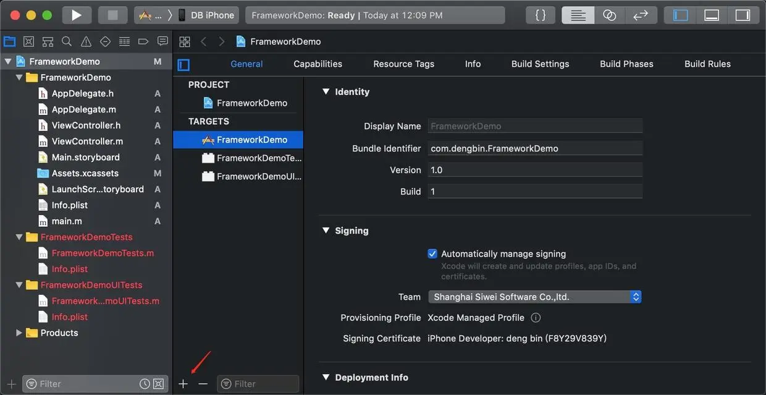766x395 pixels.
Task: Switch to the Build Phases tab
Action: 626,64
